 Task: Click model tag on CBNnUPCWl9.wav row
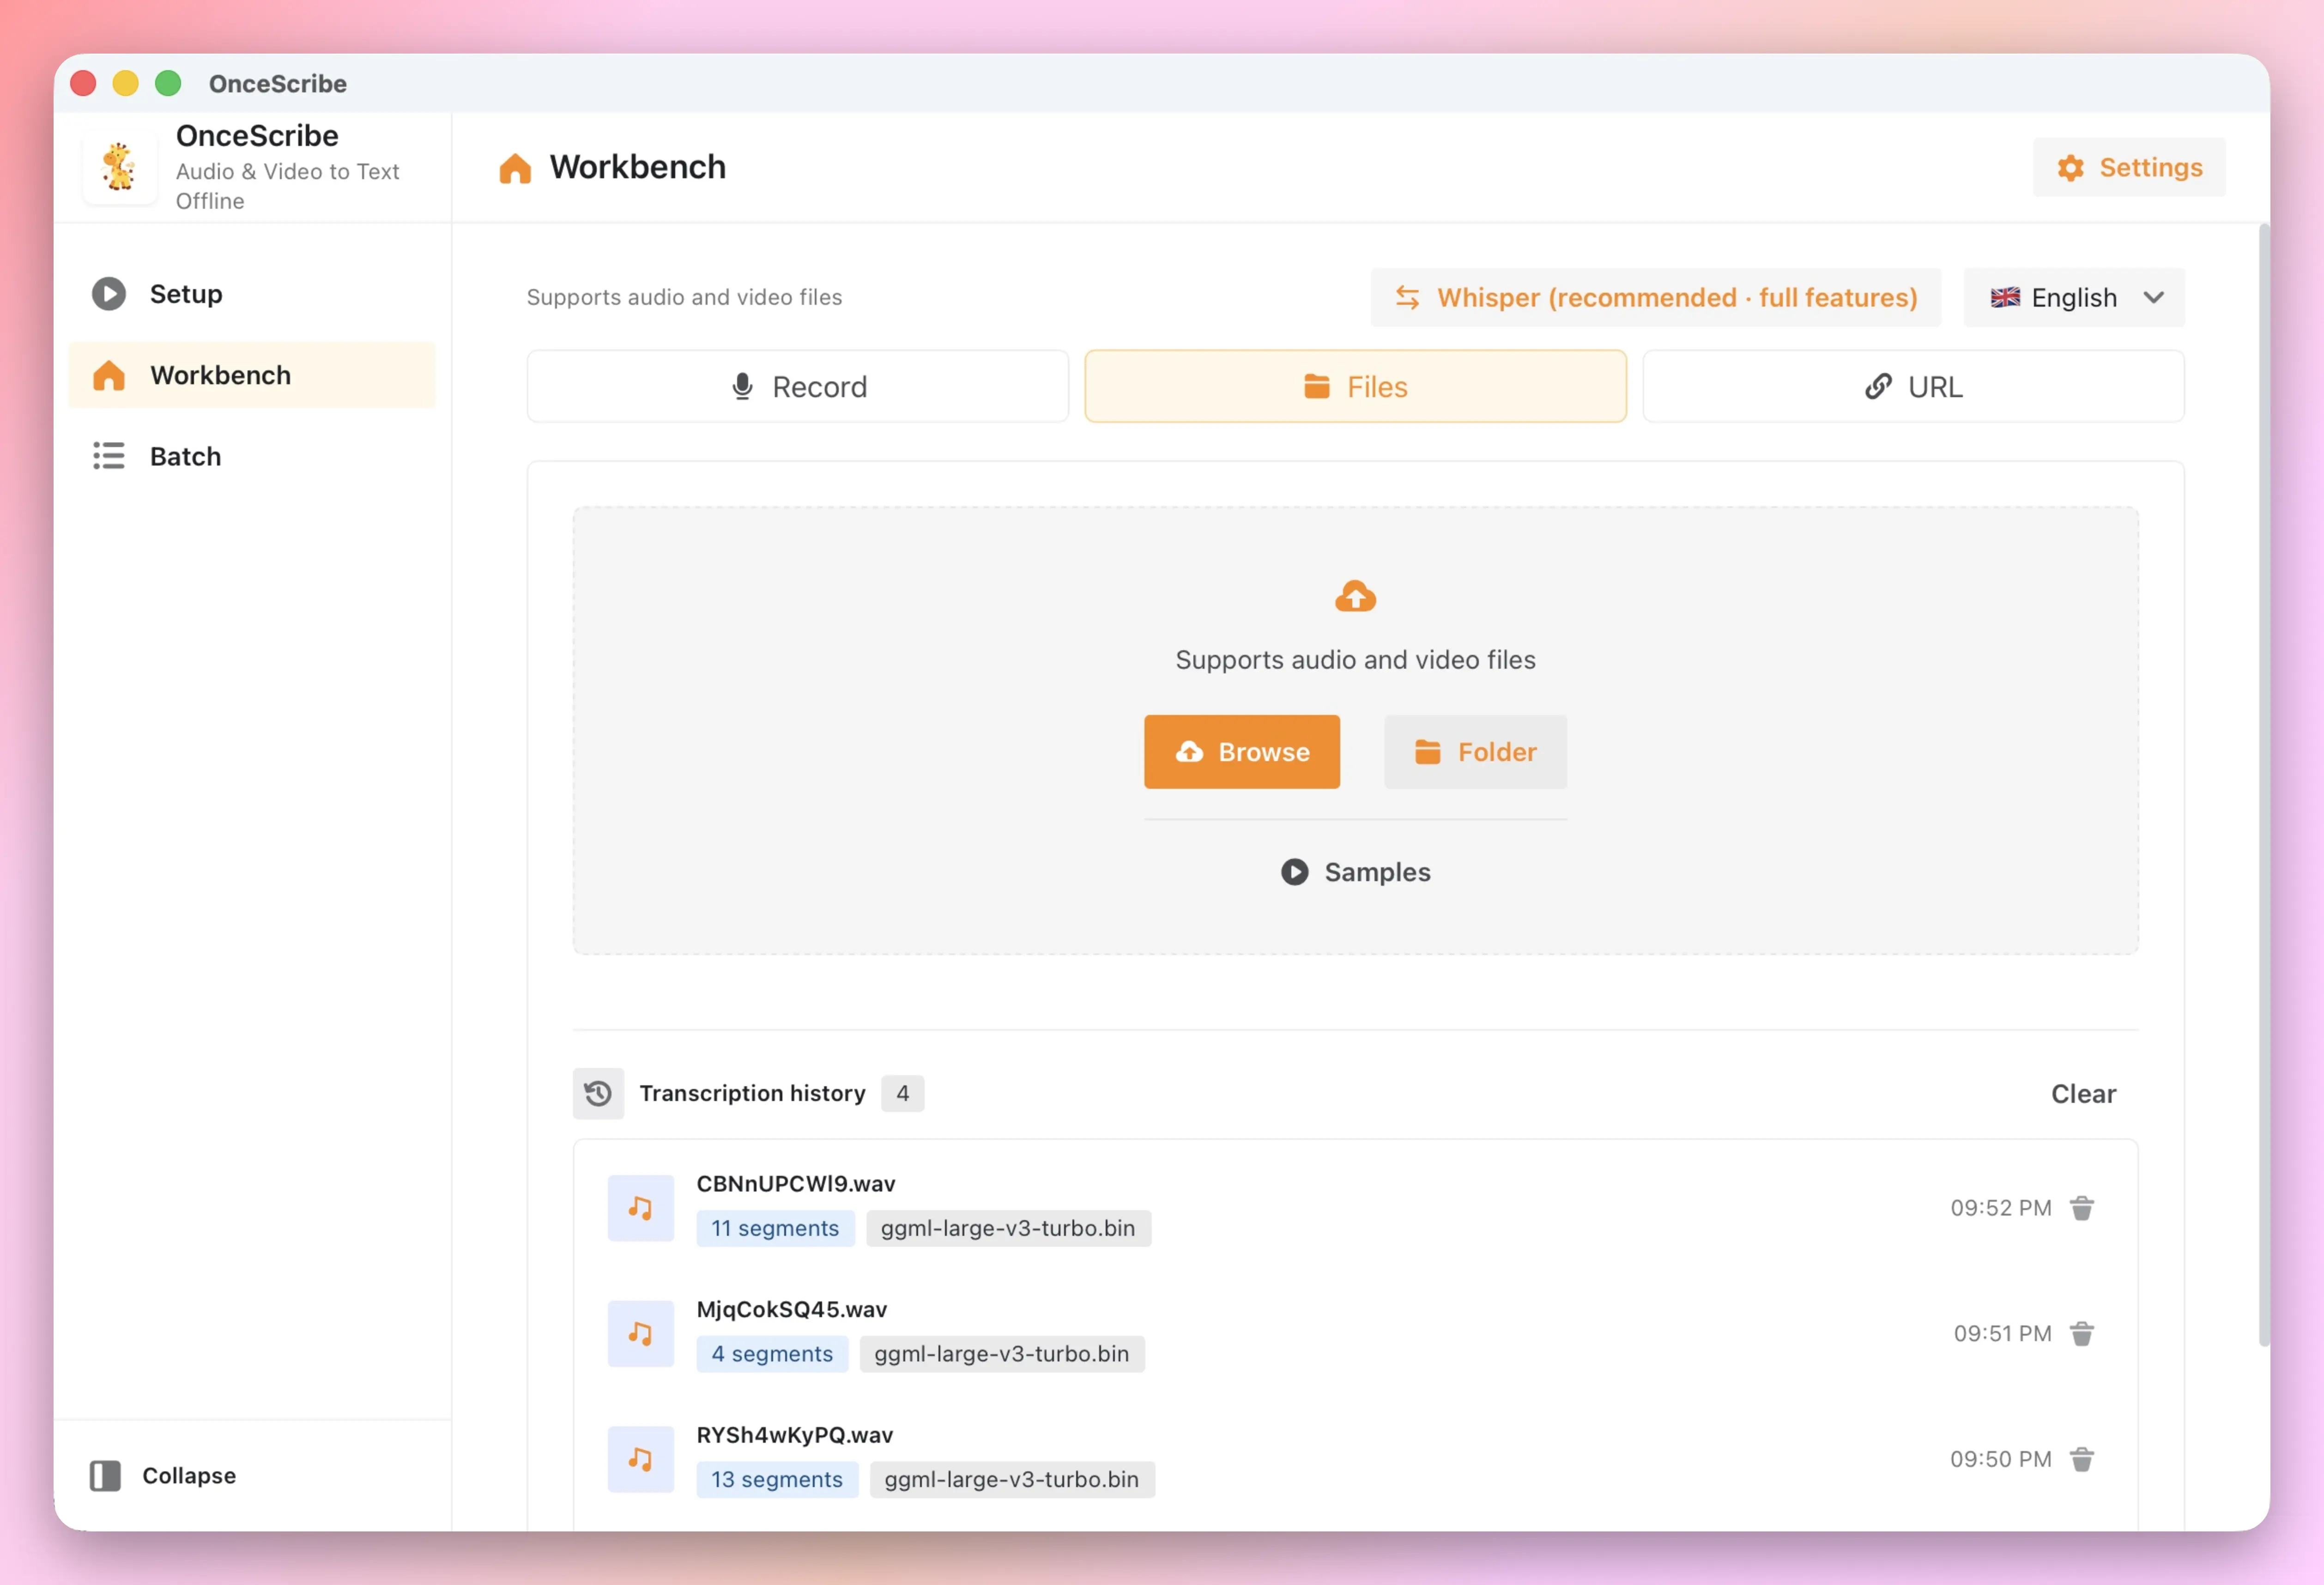click(x=1008, y=1228)
